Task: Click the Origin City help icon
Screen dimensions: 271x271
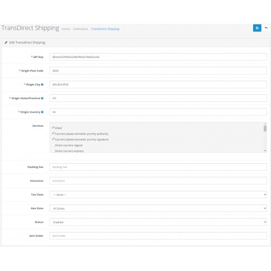Action: point(42,85)
